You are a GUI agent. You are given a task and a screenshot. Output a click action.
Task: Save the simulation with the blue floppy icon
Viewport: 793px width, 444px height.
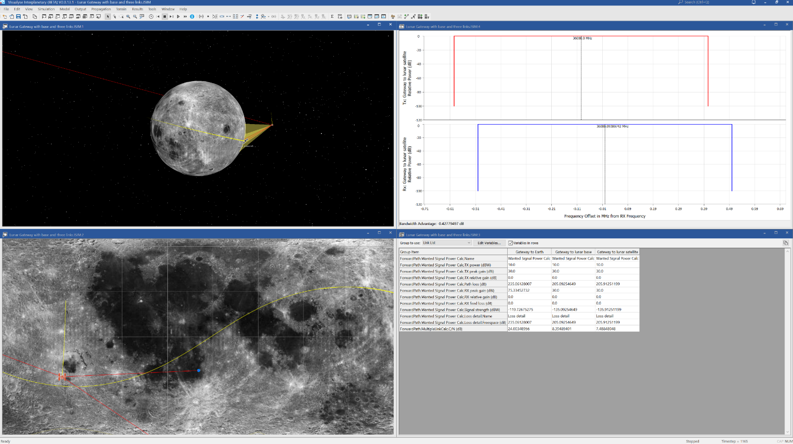pyautogui.click(x=18, y=16)
